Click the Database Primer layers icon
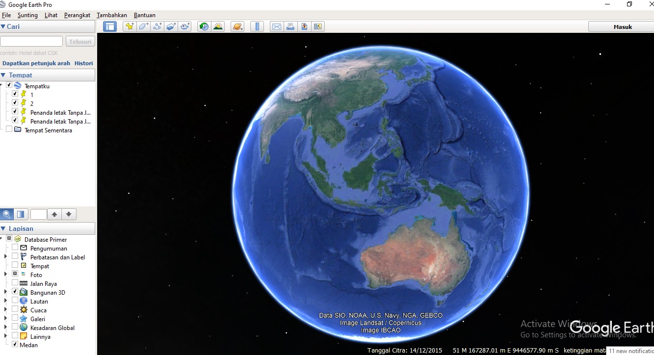The height and width of the screenshot is (355, 654). pos(18,239)
